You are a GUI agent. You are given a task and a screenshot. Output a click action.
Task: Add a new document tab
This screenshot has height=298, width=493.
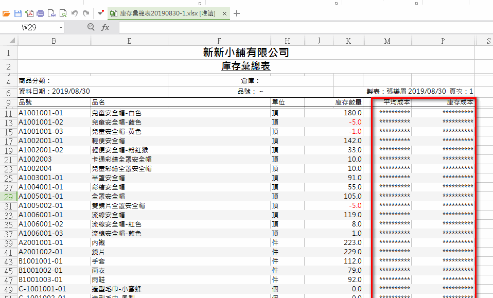(237, 13)
